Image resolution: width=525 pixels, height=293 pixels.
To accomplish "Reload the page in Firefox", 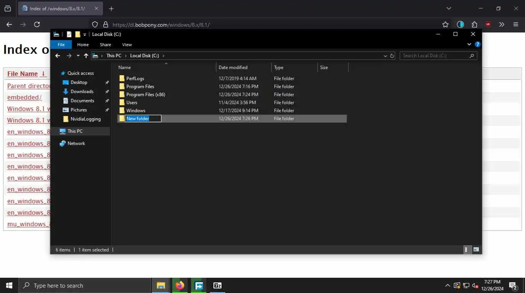I will pyautogui.click(x=37, y=24).
